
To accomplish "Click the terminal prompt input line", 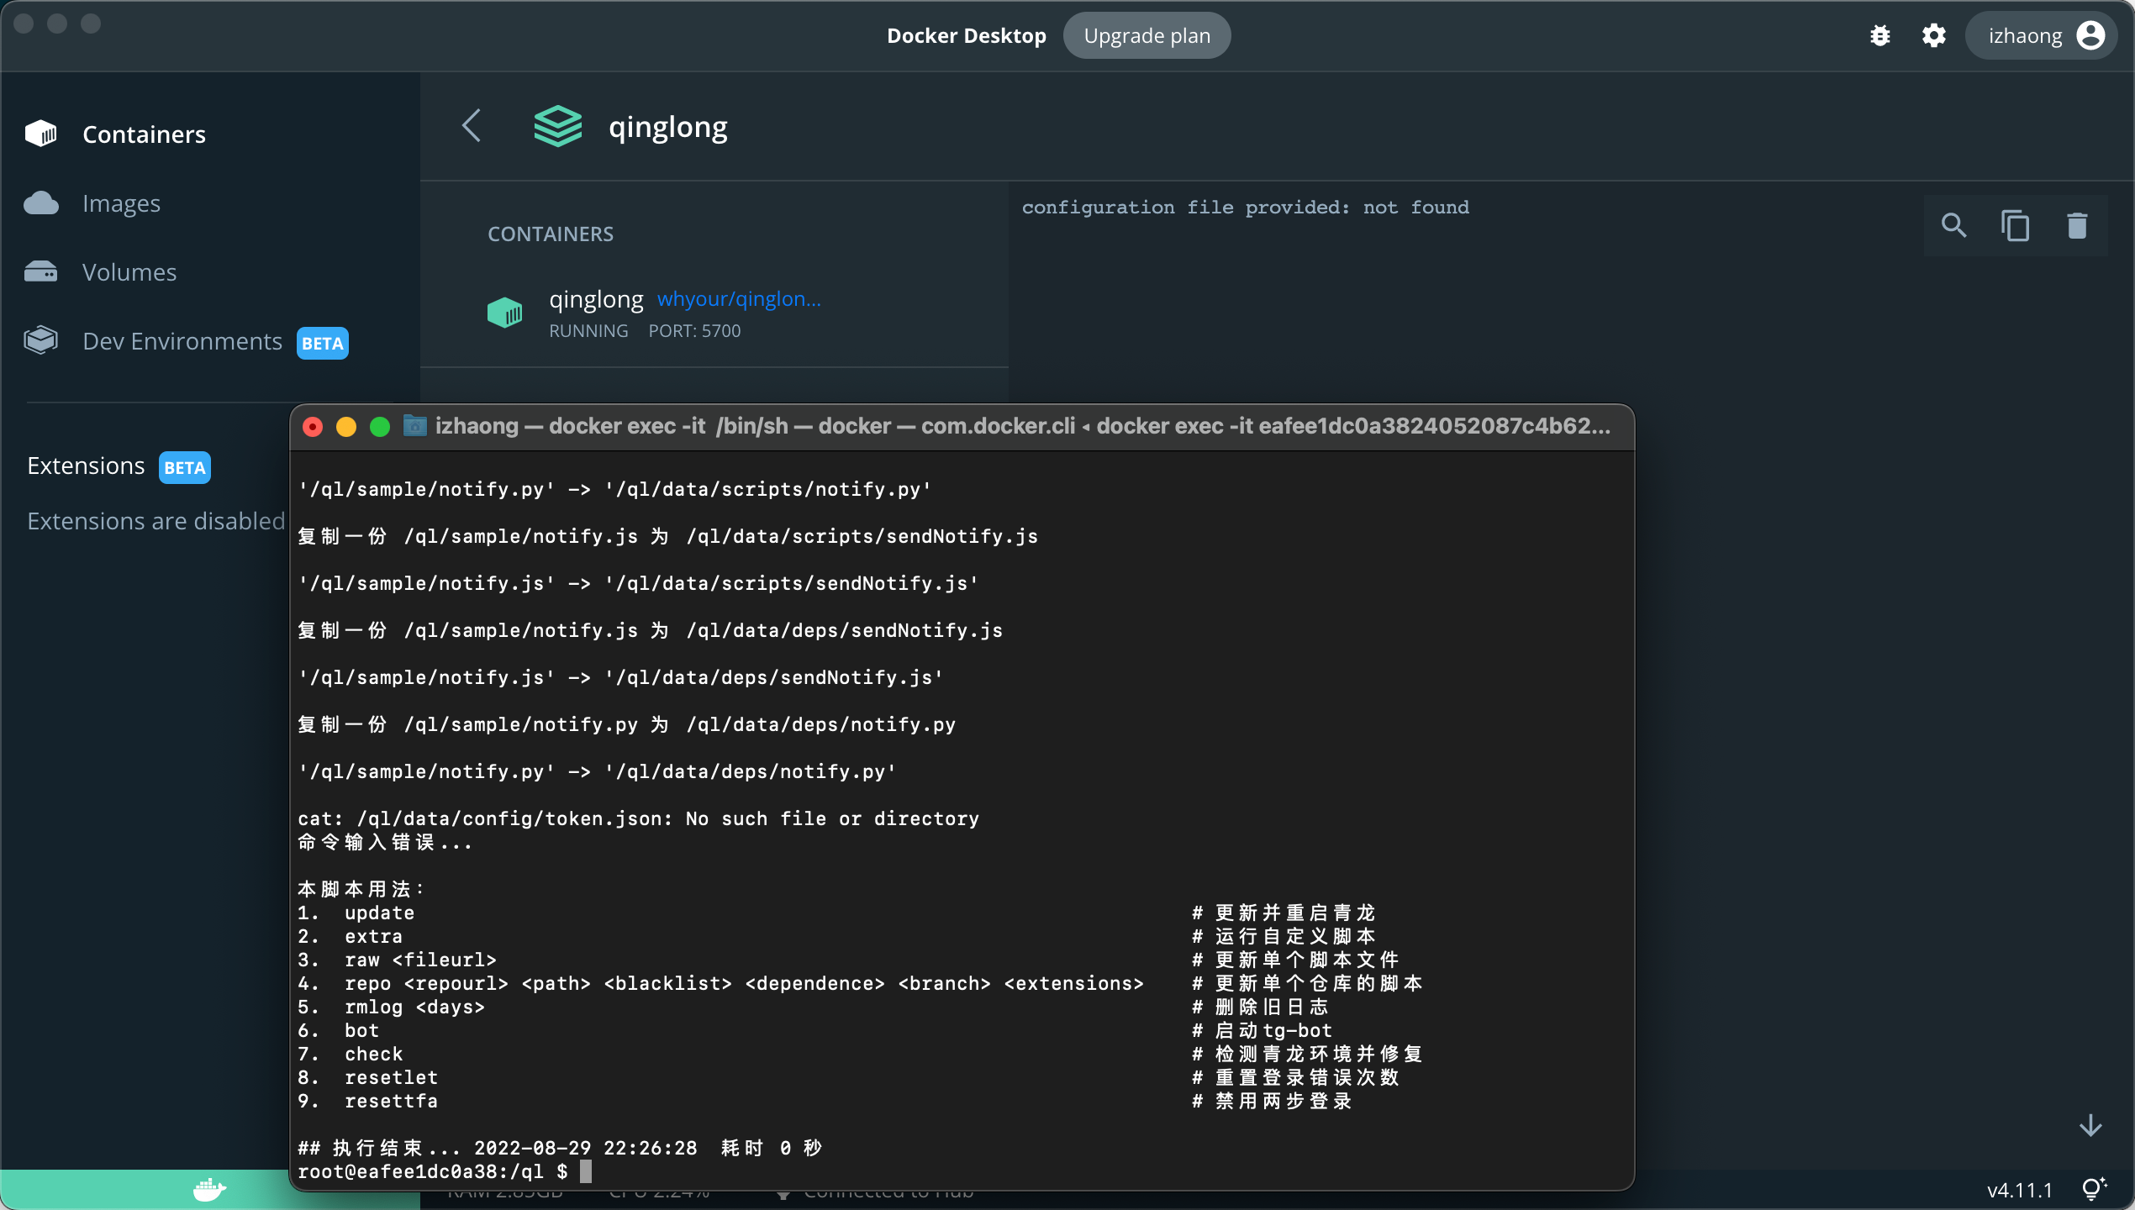I will (586, 1171).
